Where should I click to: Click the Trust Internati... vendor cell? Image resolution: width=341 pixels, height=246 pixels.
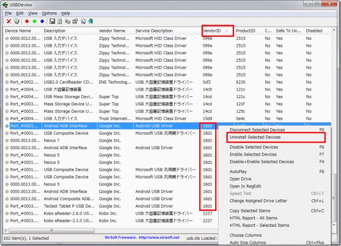(115, 119)
